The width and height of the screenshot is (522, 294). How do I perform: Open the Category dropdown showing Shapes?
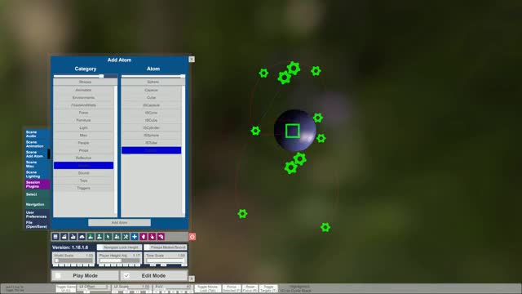coord(85,82)
